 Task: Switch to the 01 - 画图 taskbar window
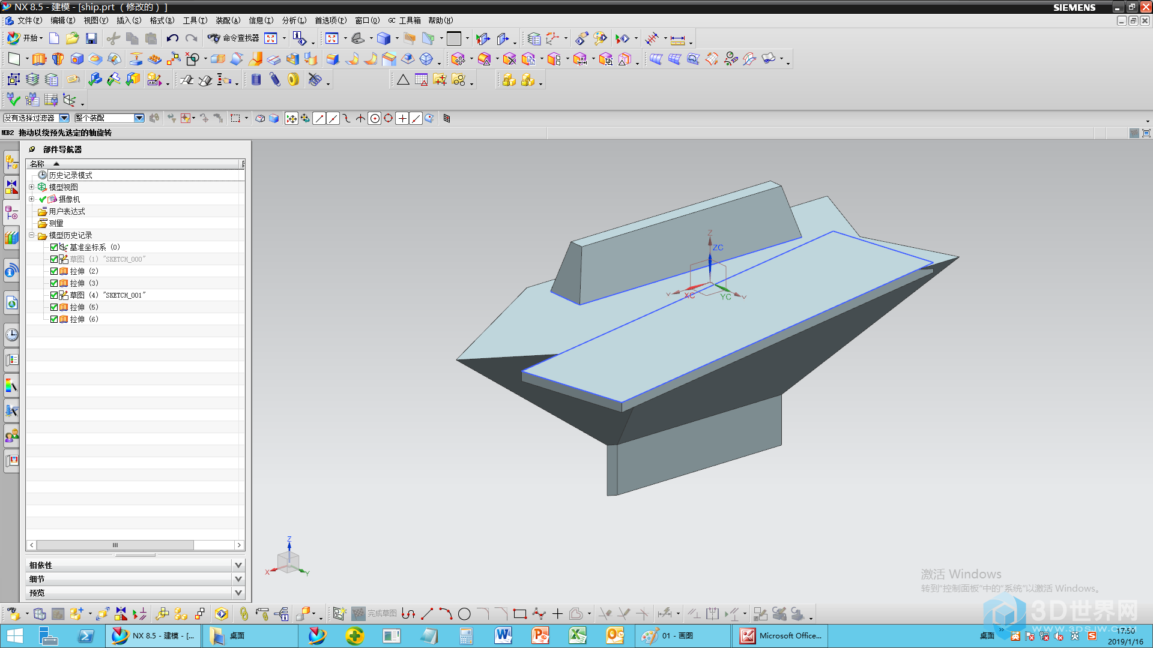coord(682,635)
